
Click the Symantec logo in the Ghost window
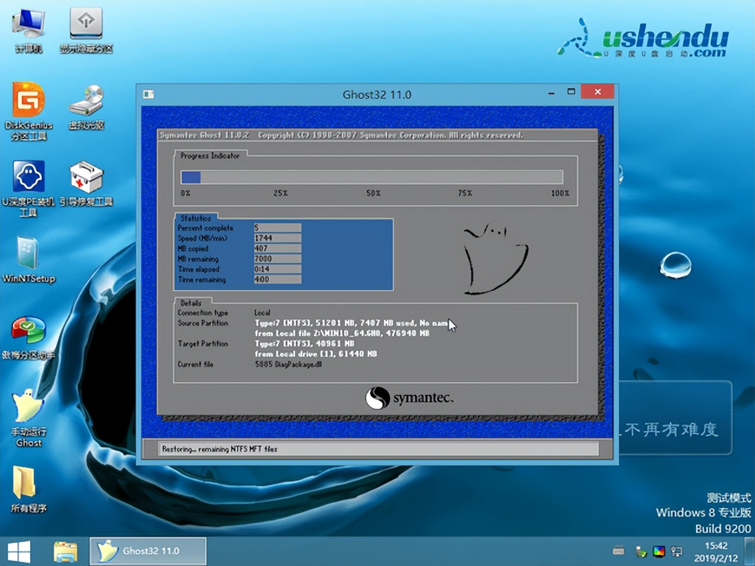click(x=409, y=399)
